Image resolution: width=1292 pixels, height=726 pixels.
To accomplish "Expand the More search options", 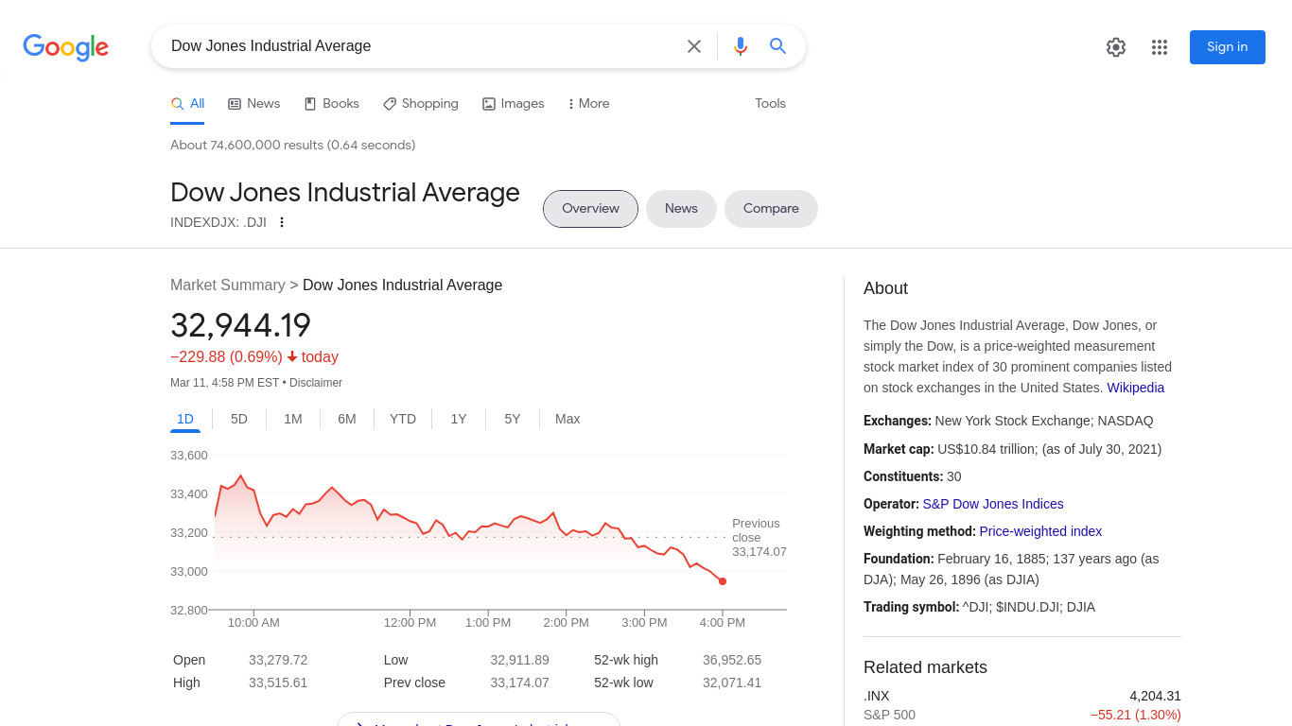I will (588, 104).
